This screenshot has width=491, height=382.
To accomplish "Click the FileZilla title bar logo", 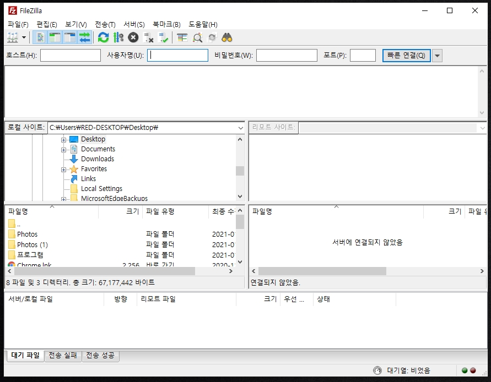I will tap(13, 10).
